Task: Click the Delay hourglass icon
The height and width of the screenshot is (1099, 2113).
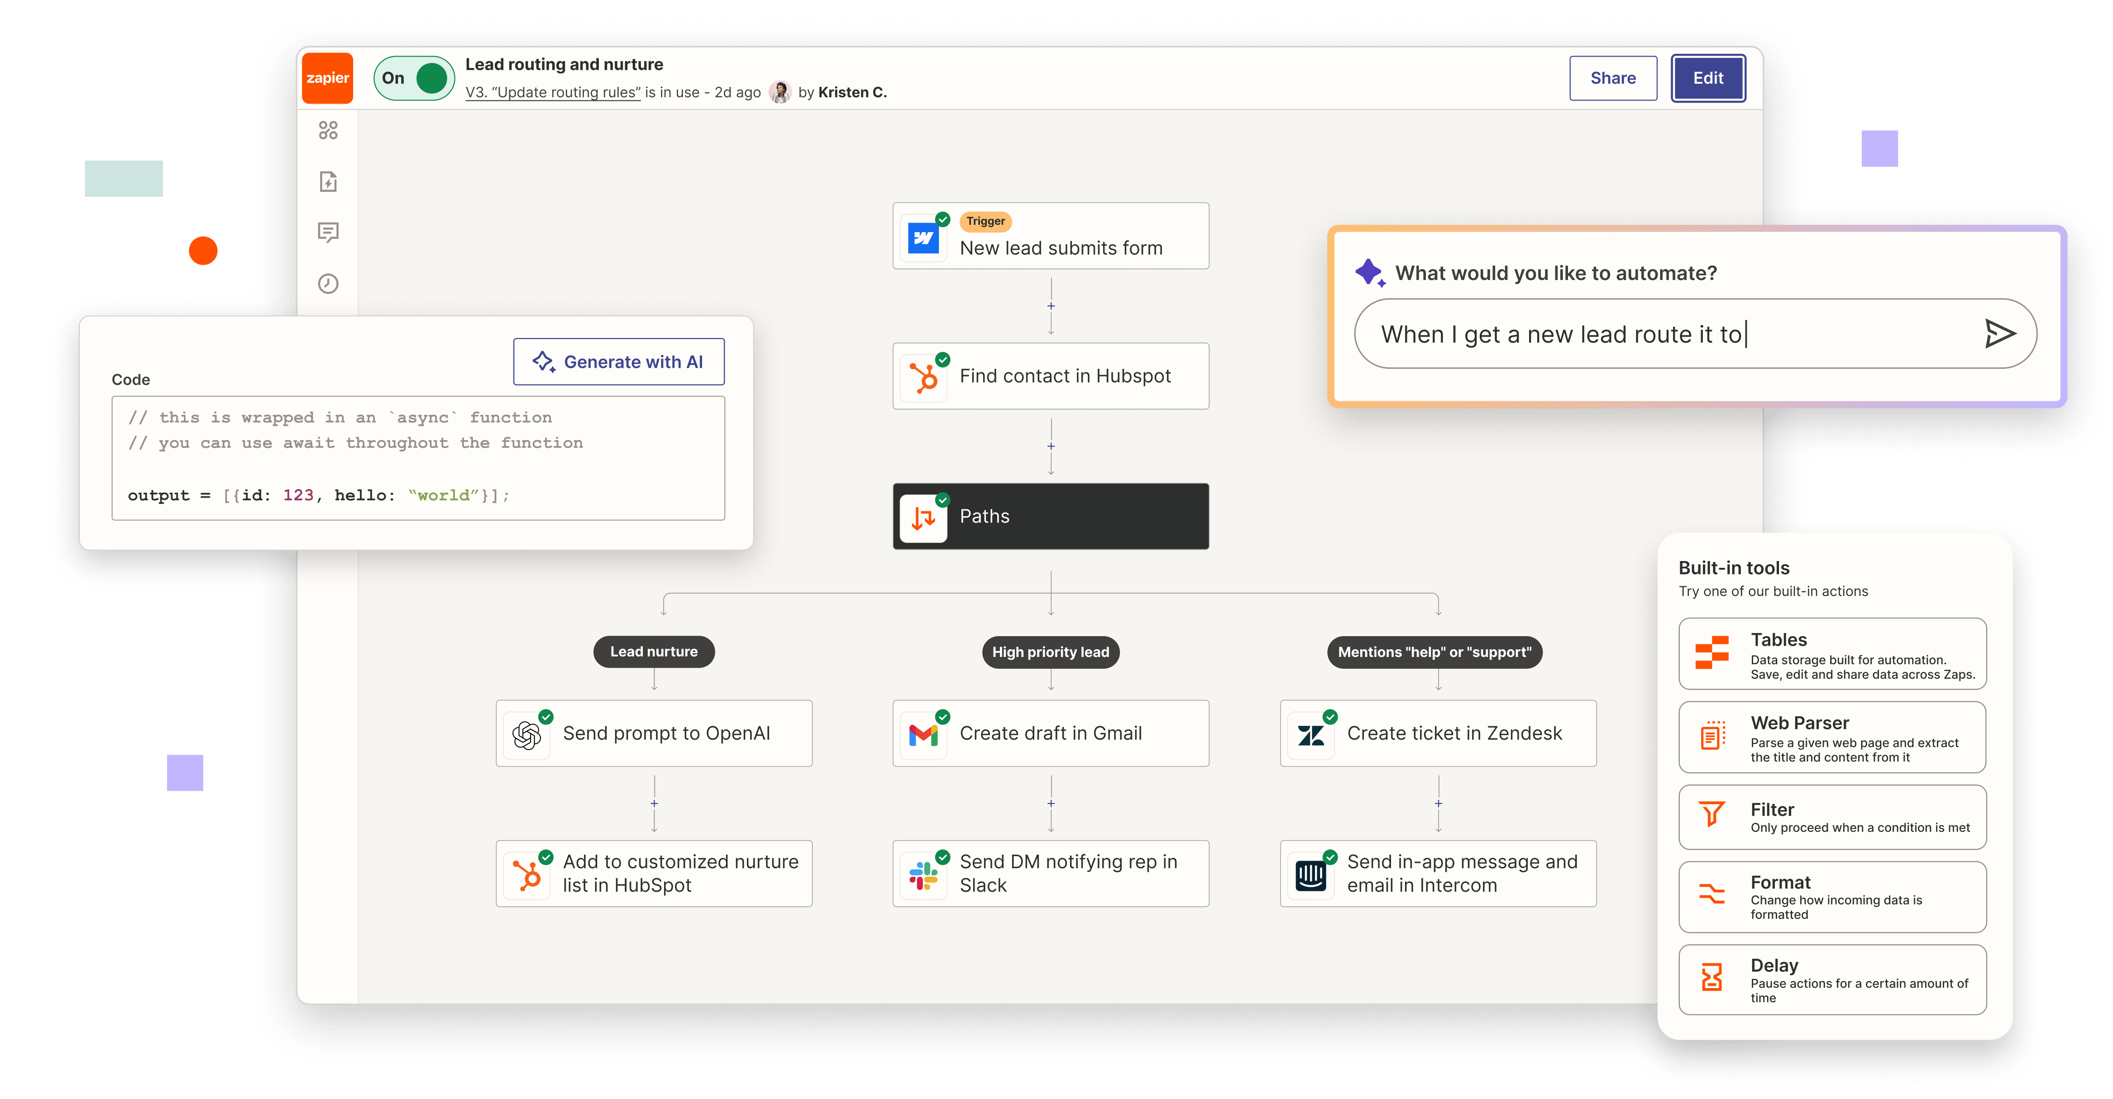Action: point(1712,977)
